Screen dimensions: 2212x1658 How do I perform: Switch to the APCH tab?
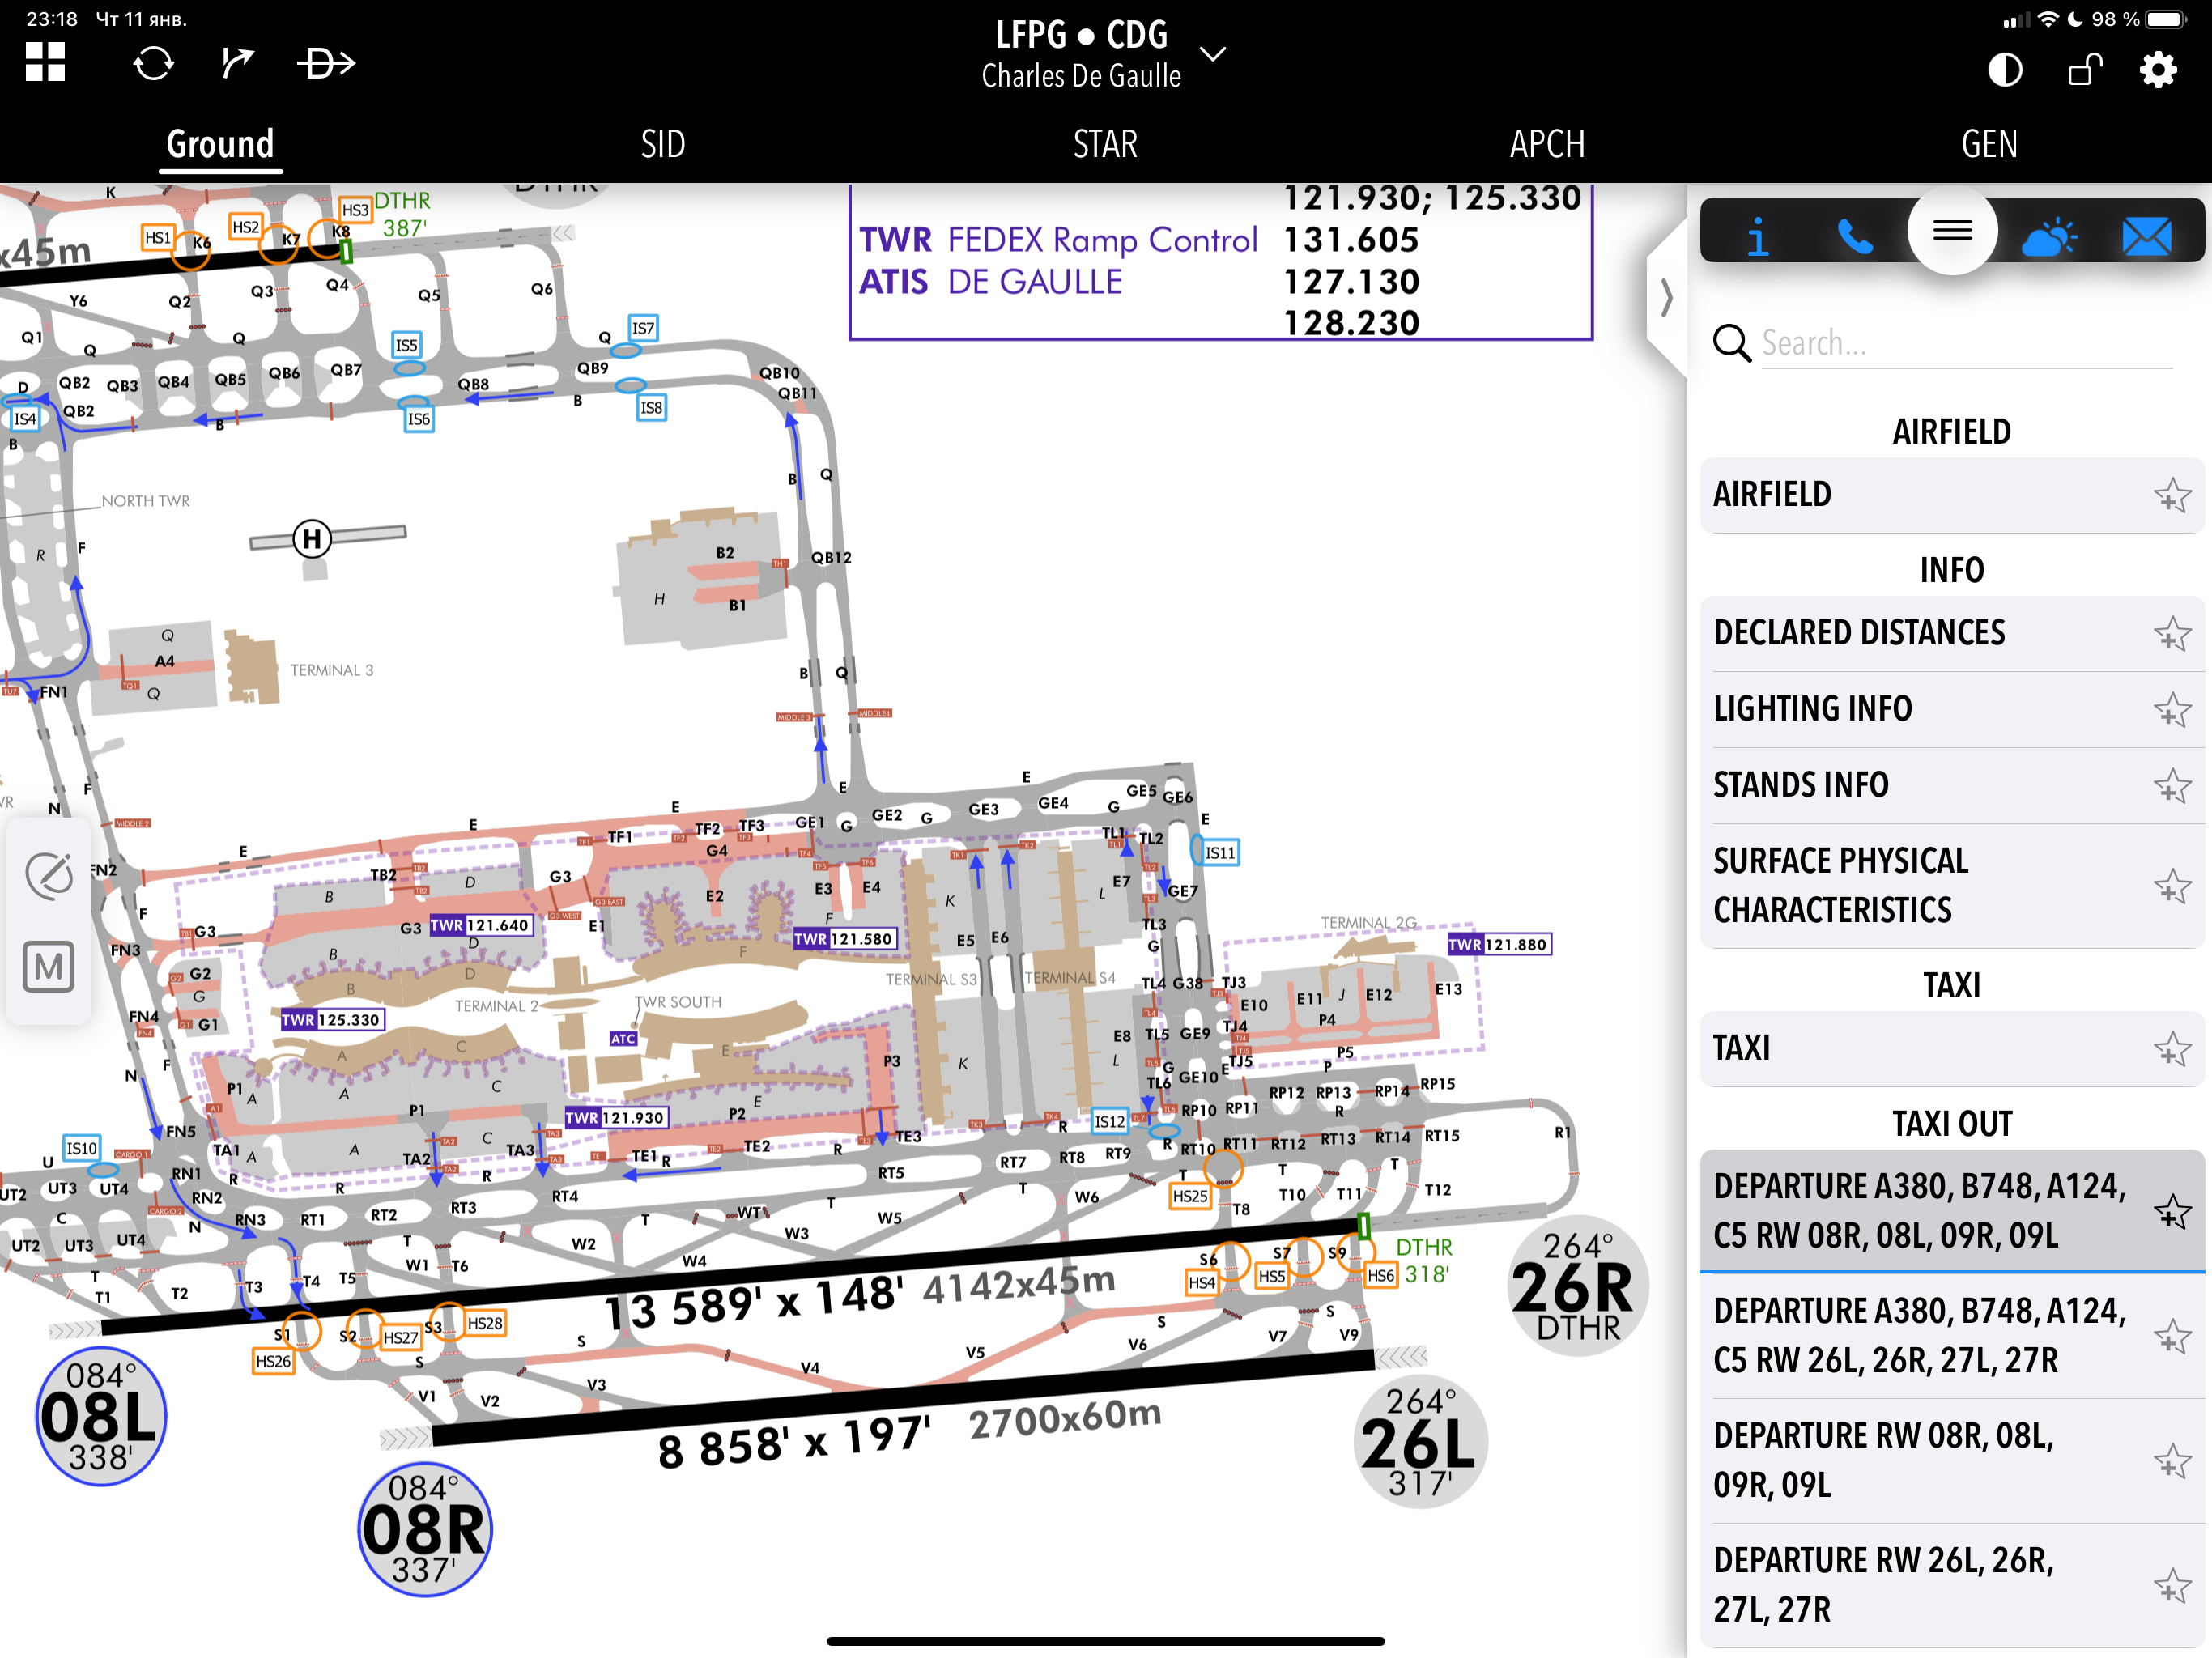tap(1546, 144)
